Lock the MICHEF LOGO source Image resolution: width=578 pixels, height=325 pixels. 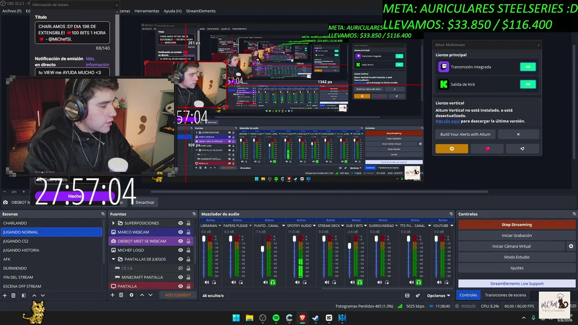[188, 250]
